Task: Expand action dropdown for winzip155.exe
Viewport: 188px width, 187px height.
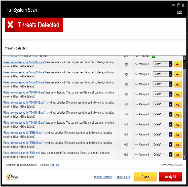Action: pyautogui.click(x=170, y=84)
